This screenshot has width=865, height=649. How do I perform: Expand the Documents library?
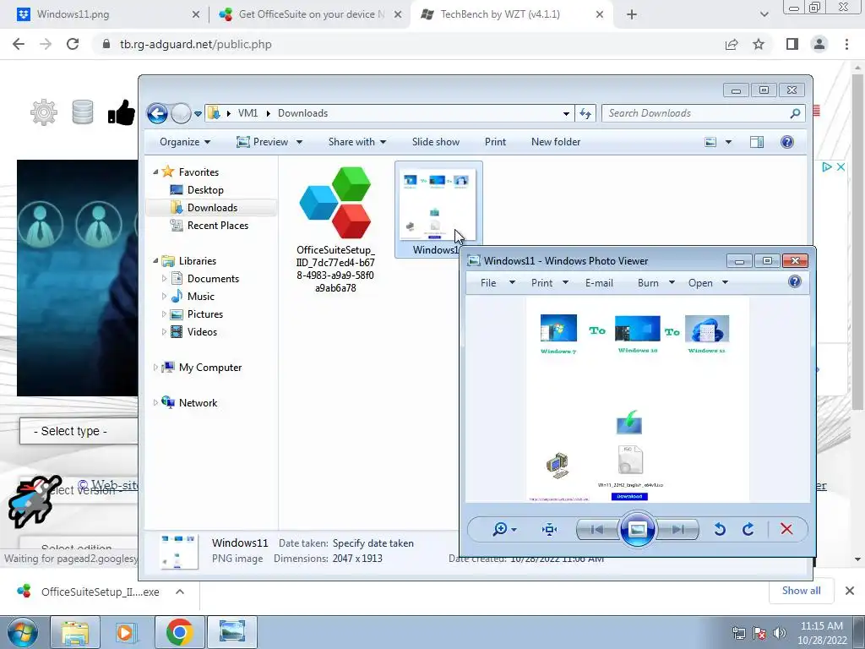pyautogui.click(x=164, y=279)
